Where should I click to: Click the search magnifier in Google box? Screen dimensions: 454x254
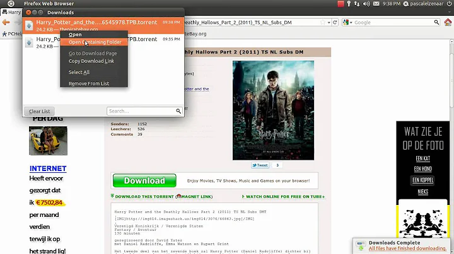pyautogui.click(x=436, y=22)
